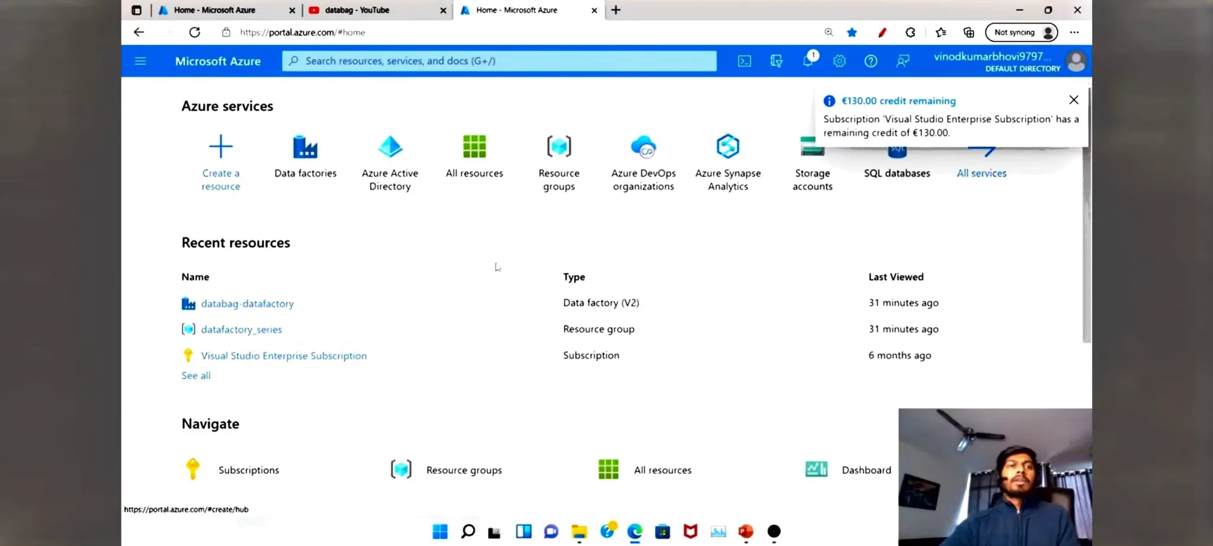This screenshot has width=1213, height=546.
Task: Open browser favorites list icon
Action: pos(941,33)
